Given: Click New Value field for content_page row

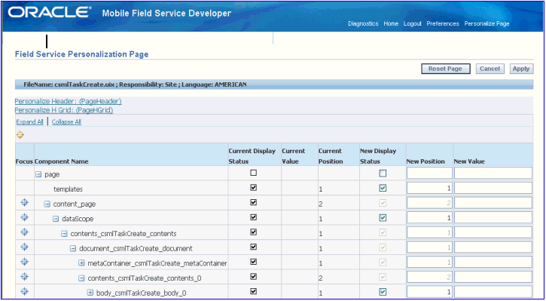Looking at the screenshot, I should click(x=493, y=203).
